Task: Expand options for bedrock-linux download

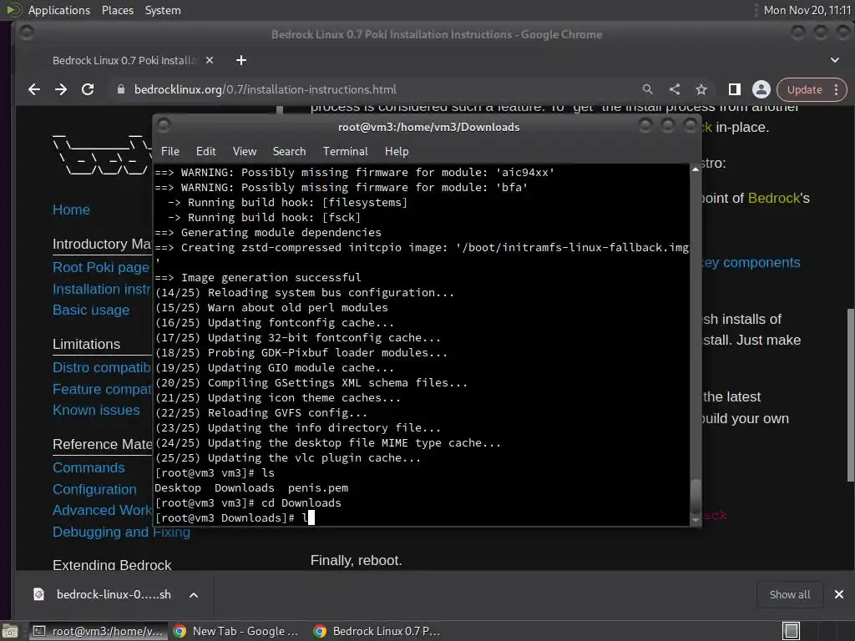Action: click(x=194, y=594)
